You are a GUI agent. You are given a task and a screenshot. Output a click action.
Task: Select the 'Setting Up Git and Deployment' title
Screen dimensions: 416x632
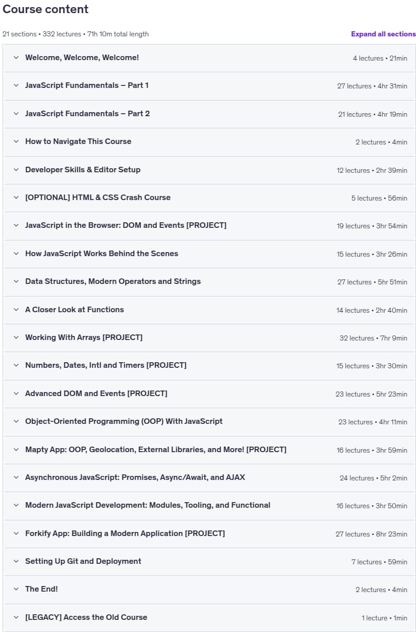pyautogui.click(x=83, y=561)
